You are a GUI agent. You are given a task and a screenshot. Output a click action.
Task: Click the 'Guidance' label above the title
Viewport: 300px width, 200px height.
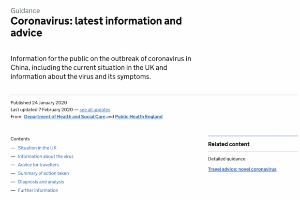point(25,11)
